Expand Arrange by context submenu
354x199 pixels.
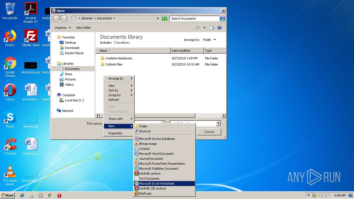(119, 78)
